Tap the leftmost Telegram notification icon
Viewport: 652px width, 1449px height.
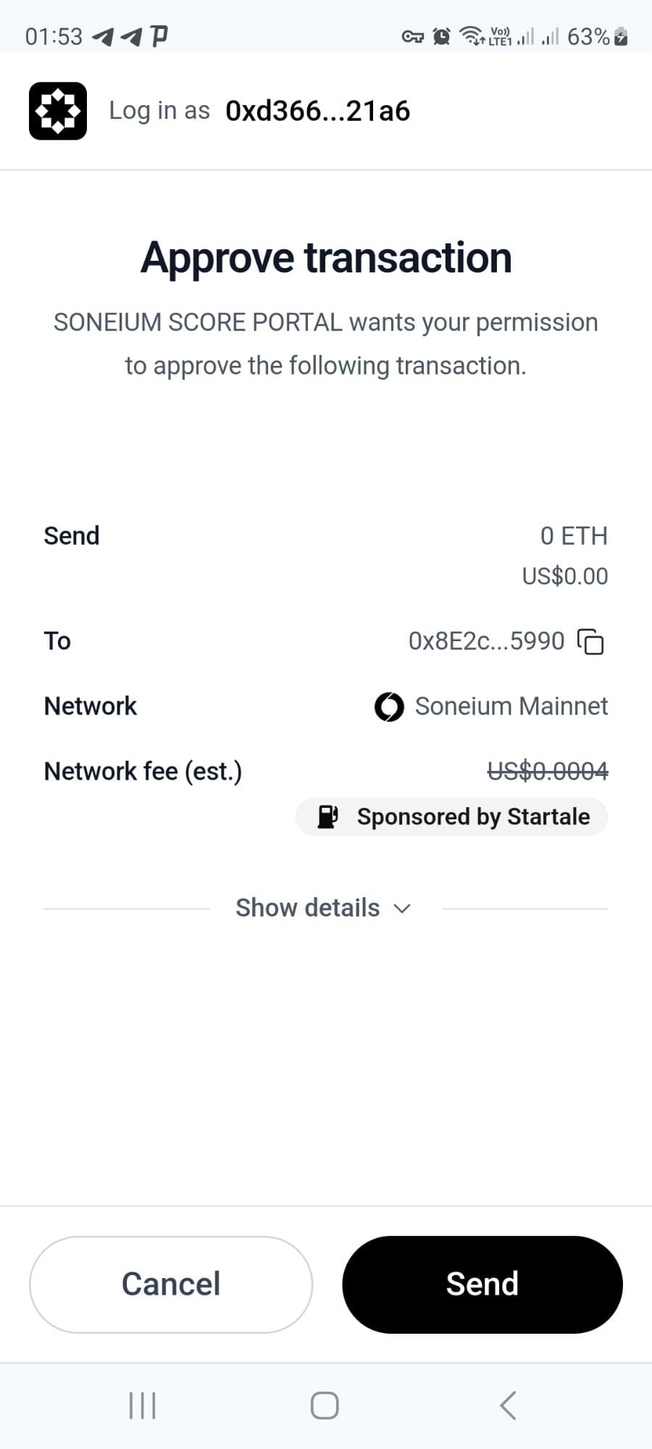(x=103, y=36)
